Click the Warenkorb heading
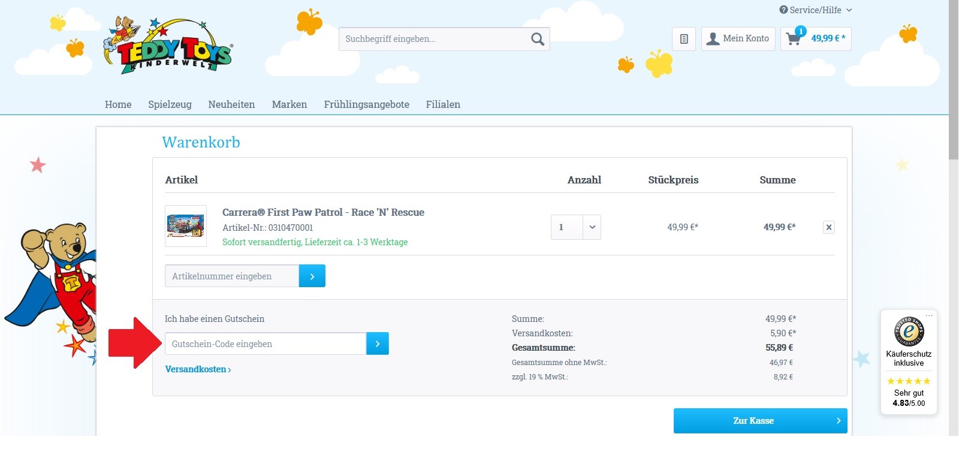The height and width of the screenshot is (449, 959). pos(201,142)
